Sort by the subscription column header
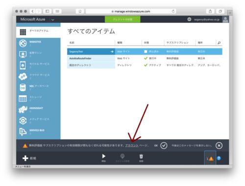Viewport: 245px width, 186px height. pos(177,42)
